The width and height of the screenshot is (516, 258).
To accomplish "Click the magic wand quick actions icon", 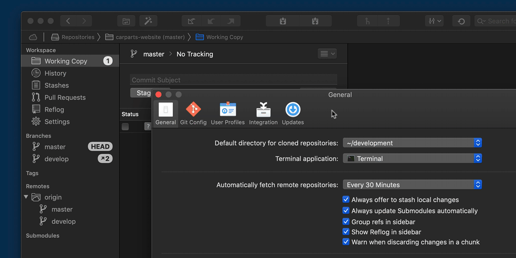I will pyautogui.click(x=148, y=21).
